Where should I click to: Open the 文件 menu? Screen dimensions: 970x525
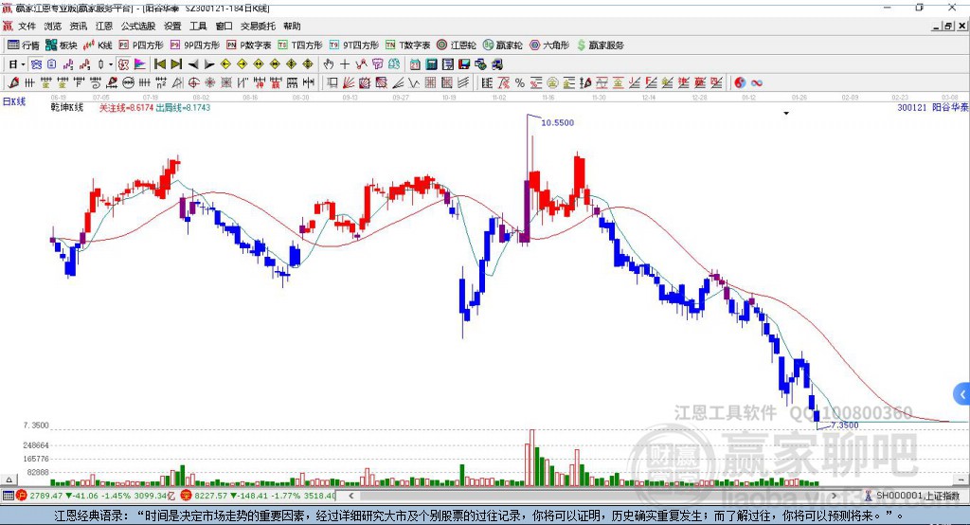point(27,26)
